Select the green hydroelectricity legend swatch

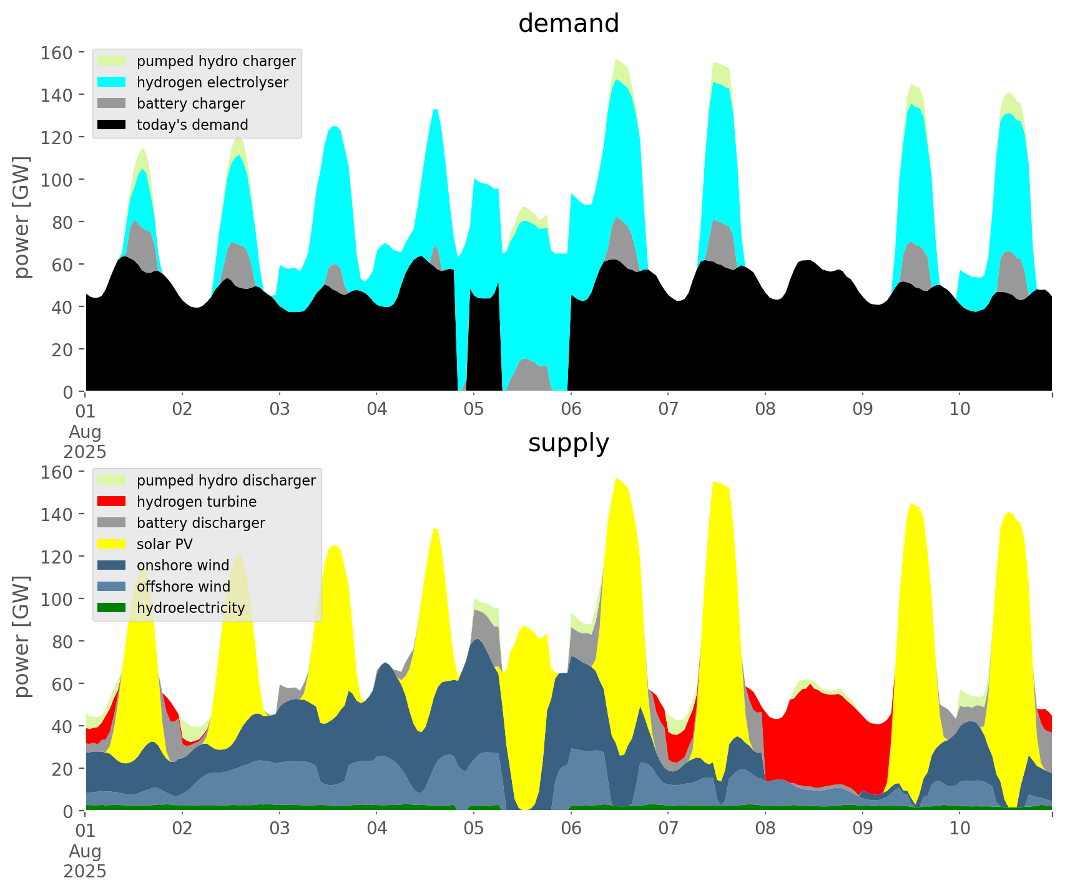112,608
